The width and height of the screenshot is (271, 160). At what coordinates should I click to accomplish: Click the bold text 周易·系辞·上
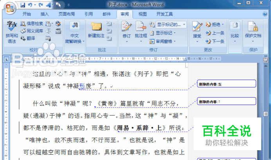139,128
